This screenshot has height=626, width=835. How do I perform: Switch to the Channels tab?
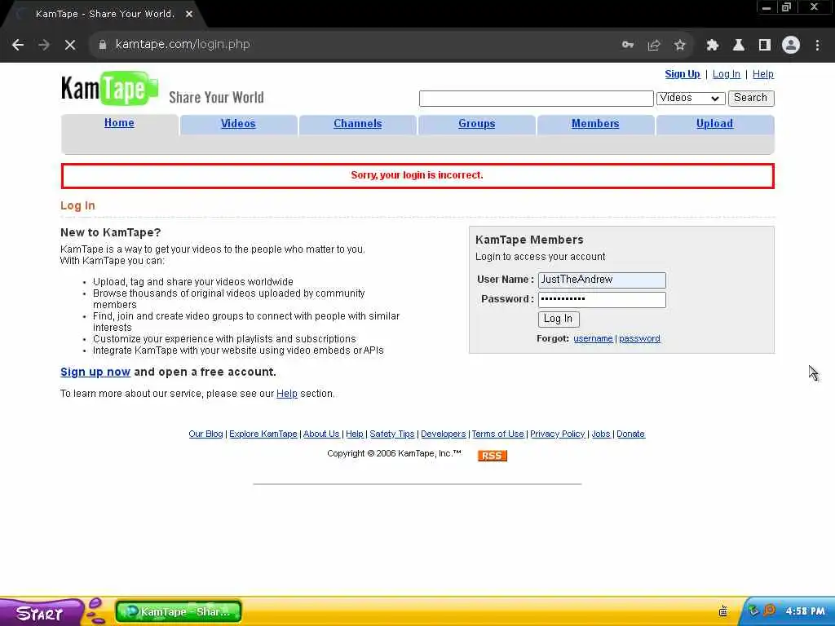tap(358, 124)
